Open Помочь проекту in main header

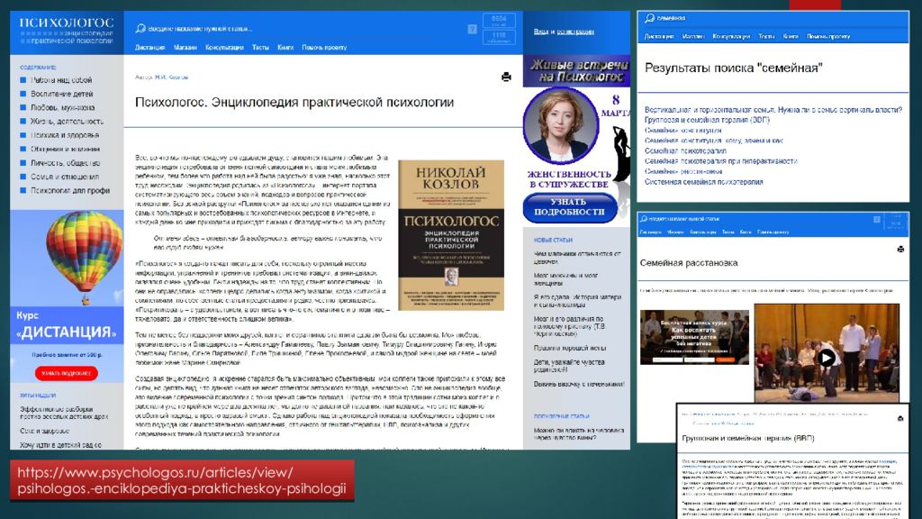324,48
